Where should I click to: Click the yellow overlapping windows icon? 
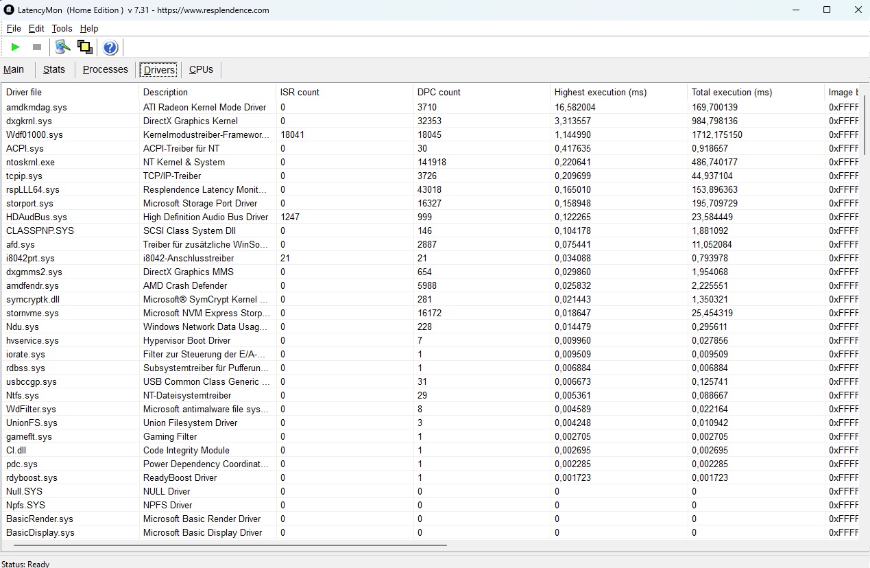click(x=85, y=47)
